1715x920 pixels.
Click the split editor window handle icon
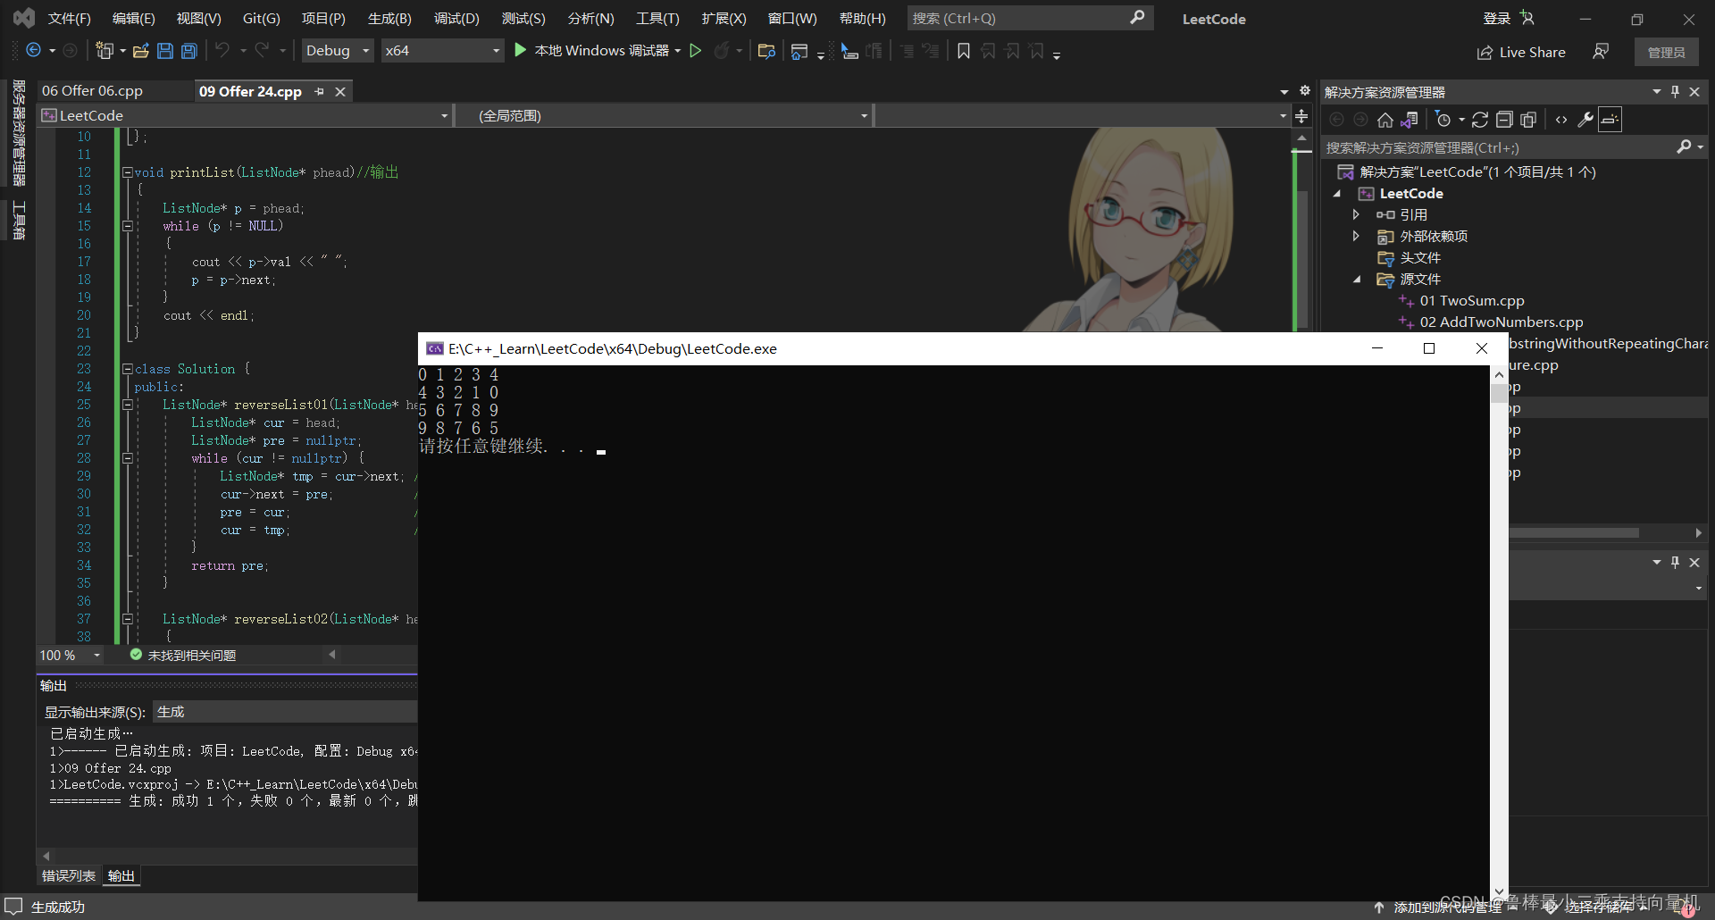[1301, 116]
